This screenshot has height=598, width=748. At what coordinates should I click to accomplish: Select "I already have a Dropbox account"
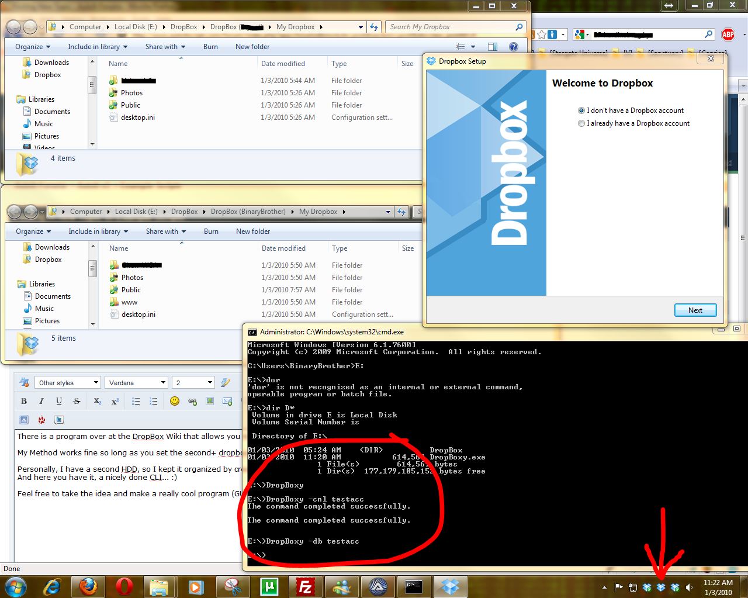point(633,123)
